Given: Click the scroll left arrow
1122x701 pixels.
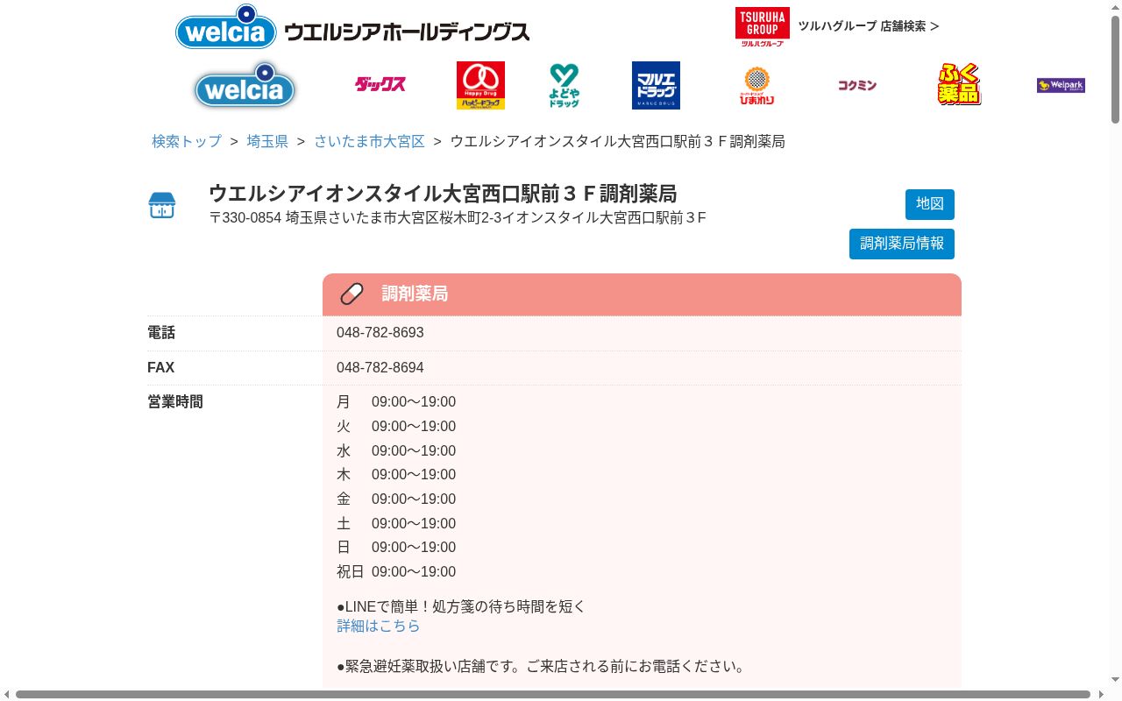Looking at the screenshot, I should [7, 694].
